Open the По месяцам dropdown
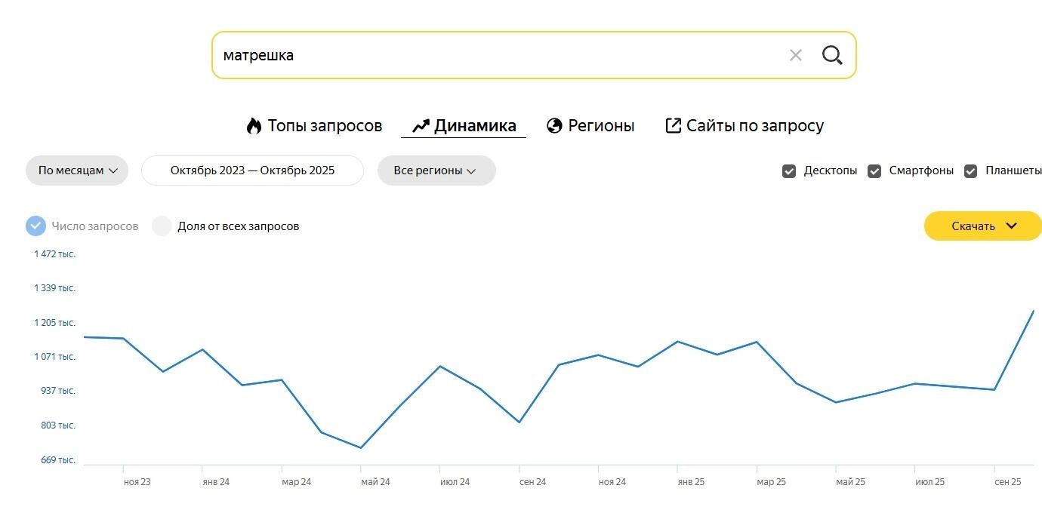This screenshot has width=1042, height=516. click(x=77, y=170)
